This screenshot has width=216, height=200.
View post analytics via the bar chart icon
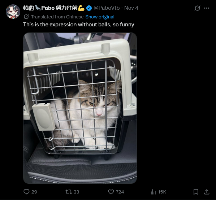pos(153,192)
